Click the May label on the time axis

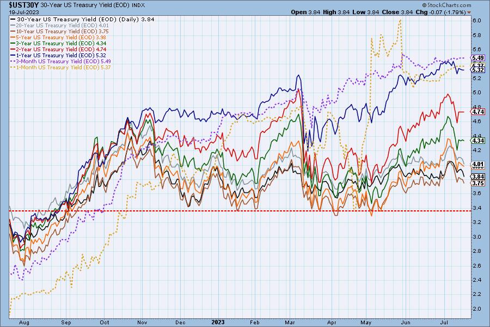pyautogui.click(x=366, y=323)
